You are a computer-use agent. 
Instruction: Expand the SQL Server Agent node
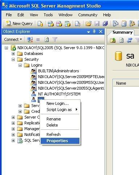[13, 140]
